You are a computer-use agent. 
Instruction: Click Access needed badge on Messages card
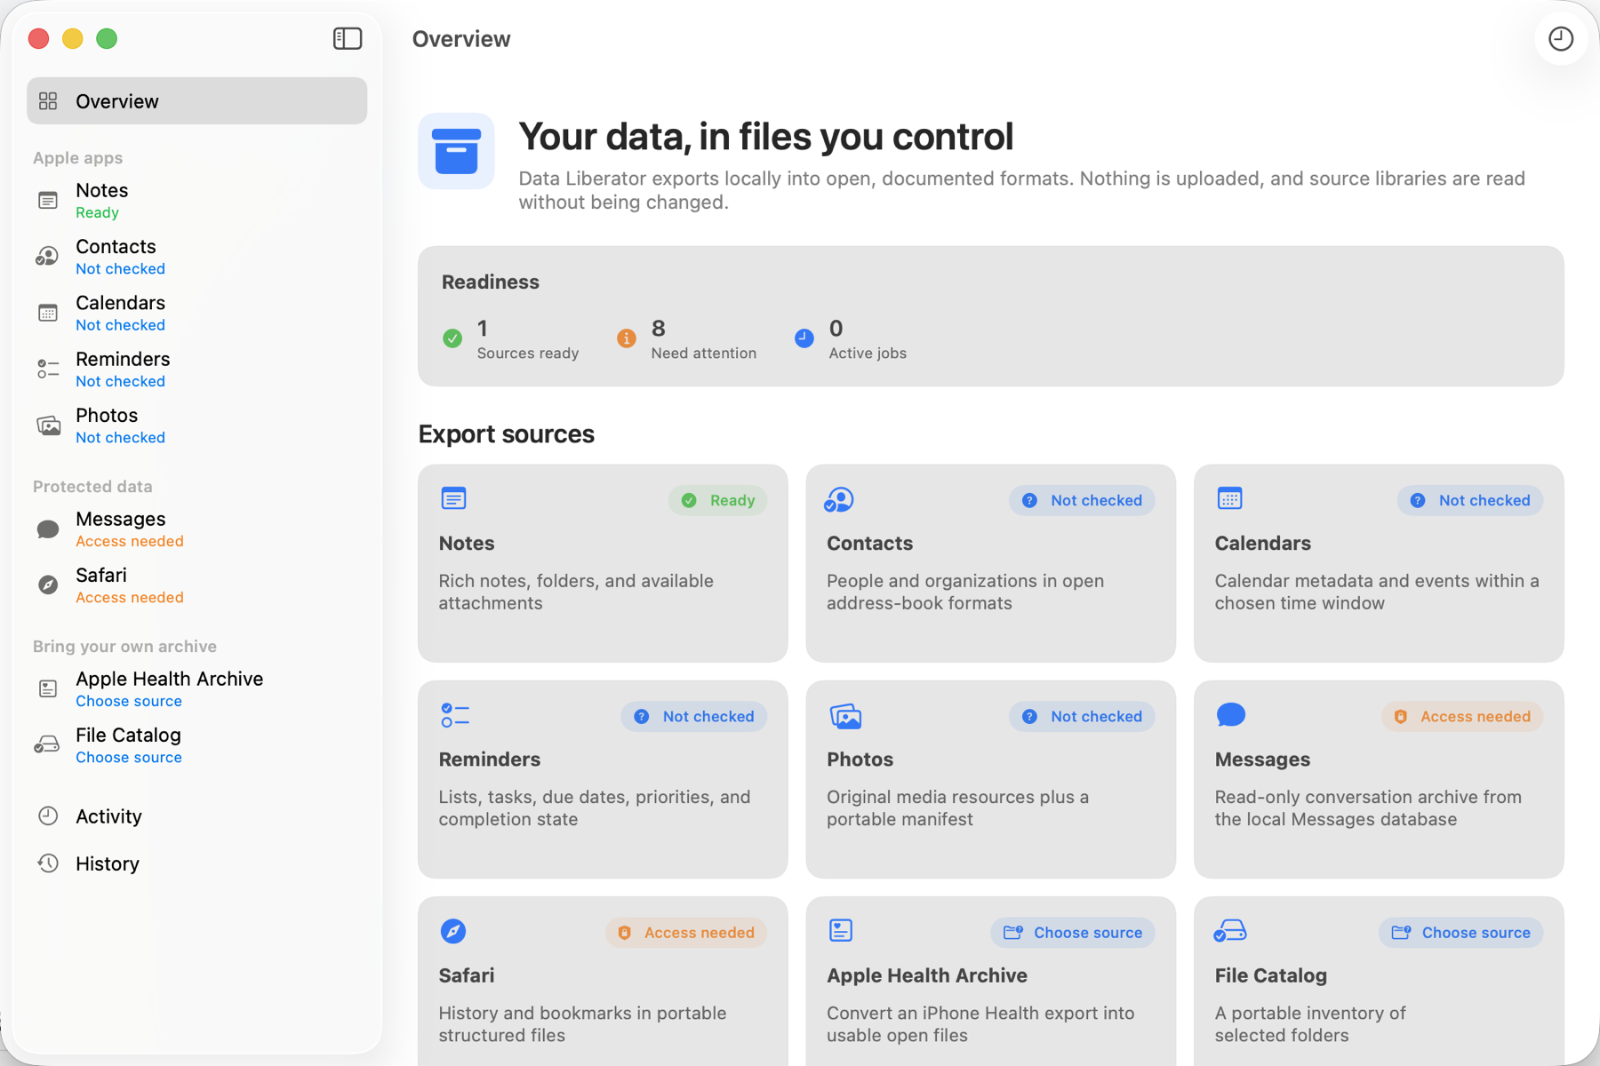(x=1462, y=716)
